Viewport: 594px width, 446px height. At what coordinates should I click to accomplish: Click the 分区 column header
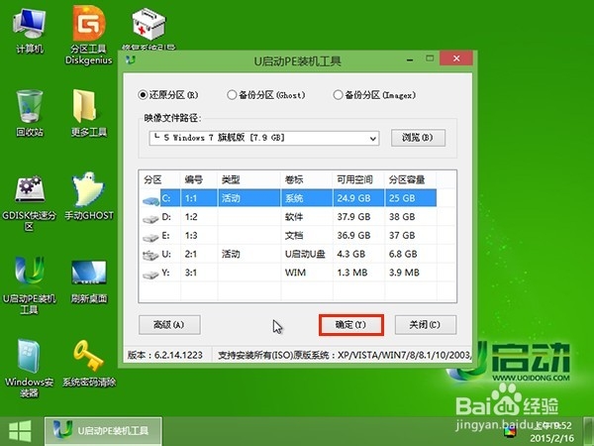[153, 179]
